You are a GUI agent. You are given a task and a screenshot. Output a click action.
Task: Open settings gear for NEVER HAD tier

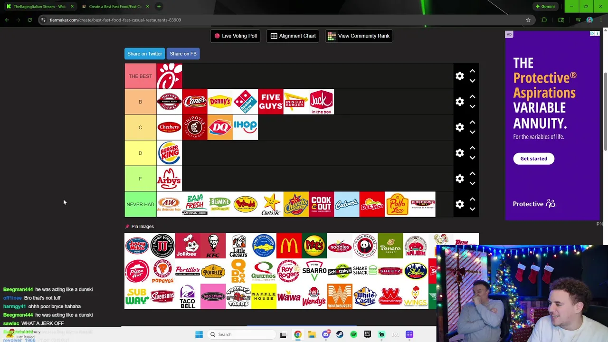[459, 204]
